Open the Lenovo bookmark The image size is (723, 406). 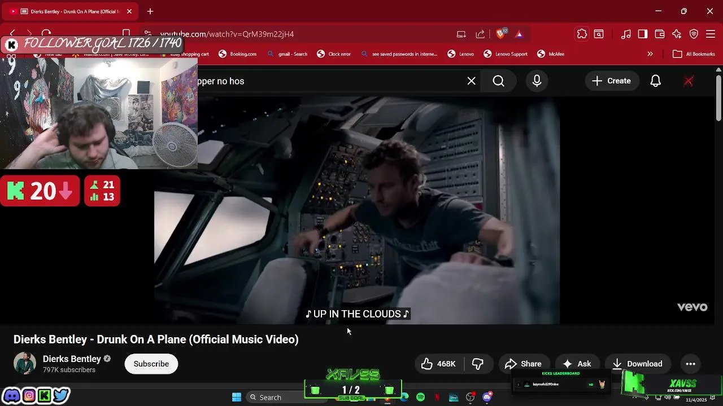click(461, 54)
